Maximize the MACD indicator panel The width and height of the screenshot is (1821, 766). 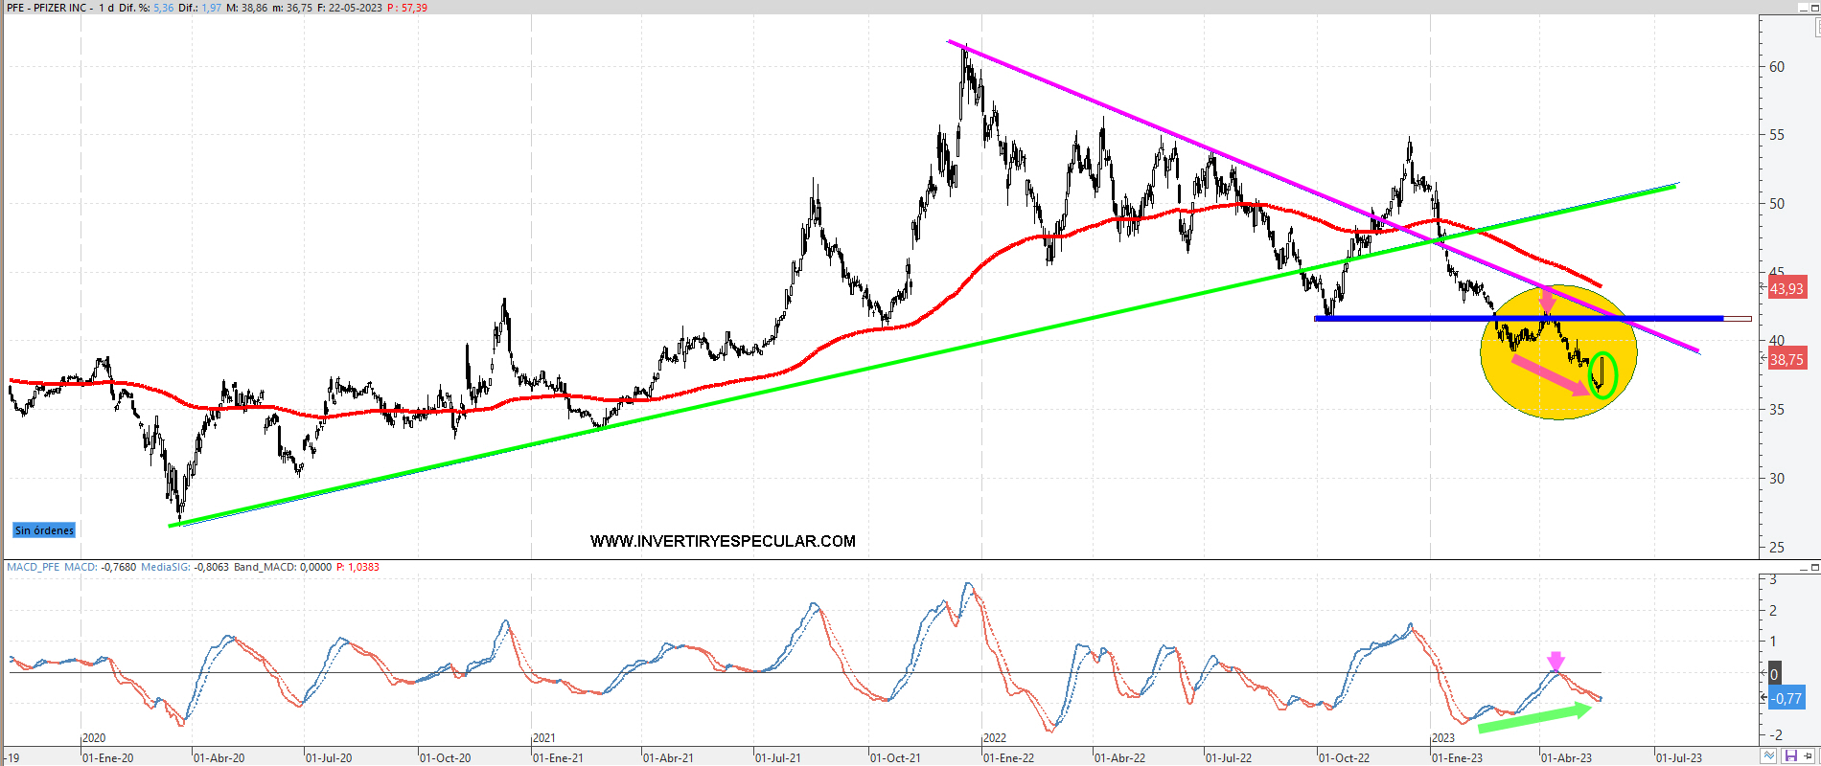tap(1815, 568)
